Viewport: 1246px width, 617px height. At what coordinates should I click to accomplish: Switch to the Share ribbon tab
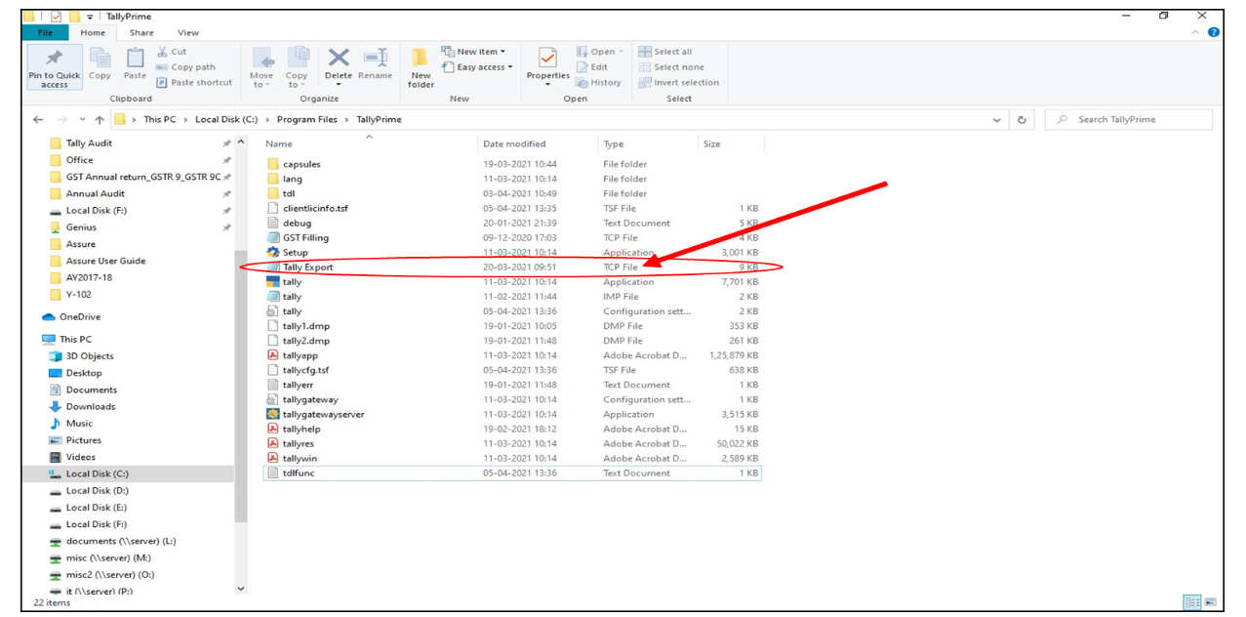(x=141, y=32)
